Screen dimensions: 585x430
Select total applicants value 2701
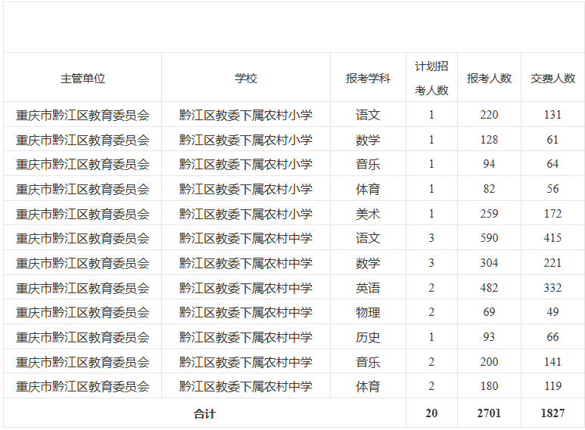(489, 413)
